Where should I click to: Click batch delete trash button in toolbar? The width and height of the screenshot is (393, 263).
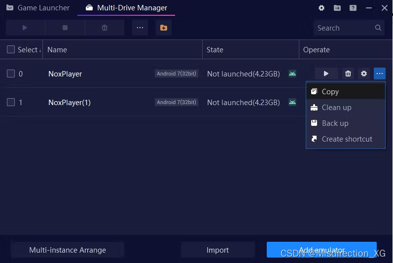(105, 28)
